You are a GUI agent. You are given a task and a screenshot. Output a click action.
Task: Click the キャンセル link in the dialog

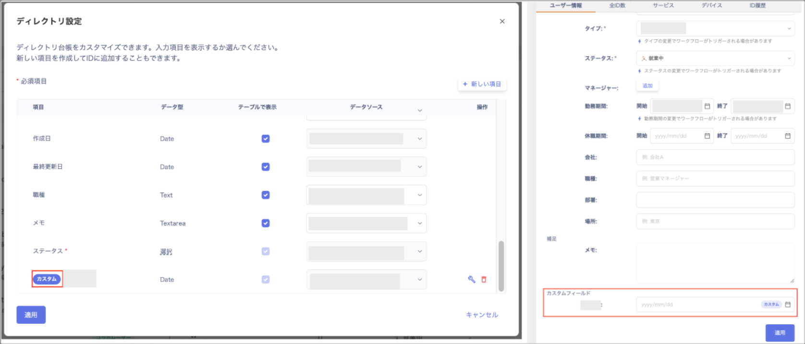pos(482,315)
